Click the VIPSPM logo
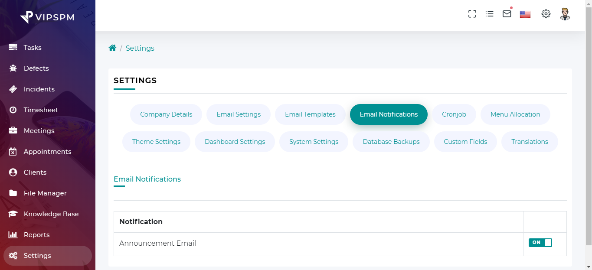The image size is (592, 270). point(47,17)
